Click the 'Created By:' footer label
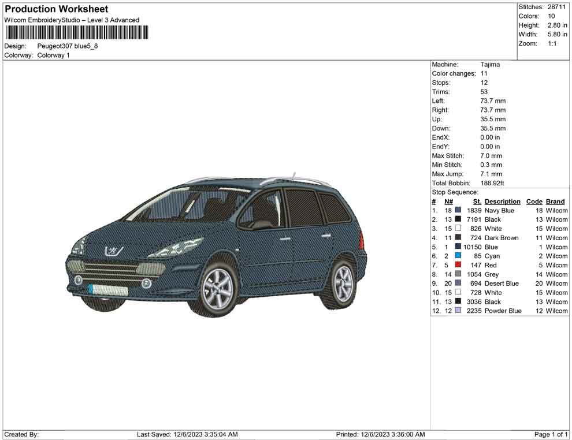Screen dimensions: 572x440 (21, 434)
